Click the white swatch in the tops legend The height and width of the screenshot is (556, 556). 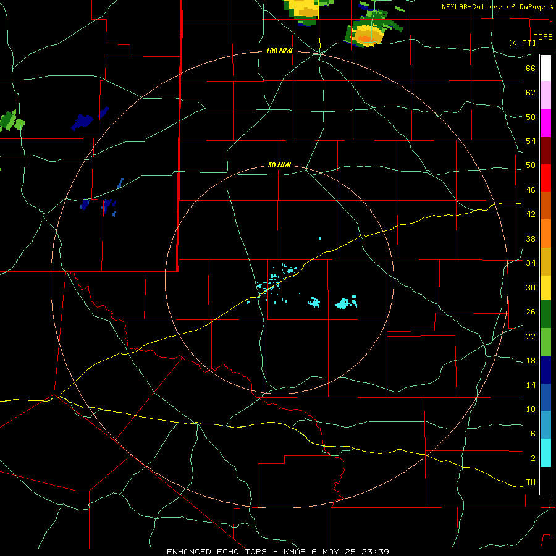pyautogui.click(x=545, y=68)
